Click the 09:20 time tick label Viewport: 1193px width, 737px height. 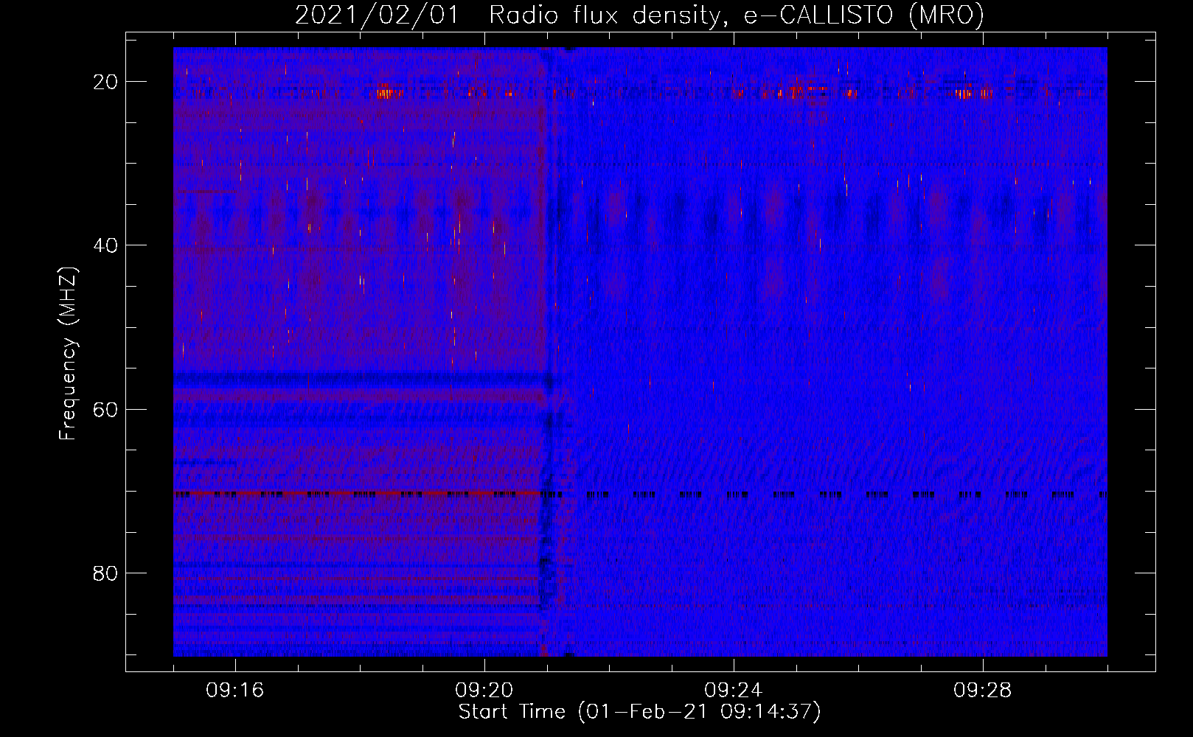click(x=484, y=691)
